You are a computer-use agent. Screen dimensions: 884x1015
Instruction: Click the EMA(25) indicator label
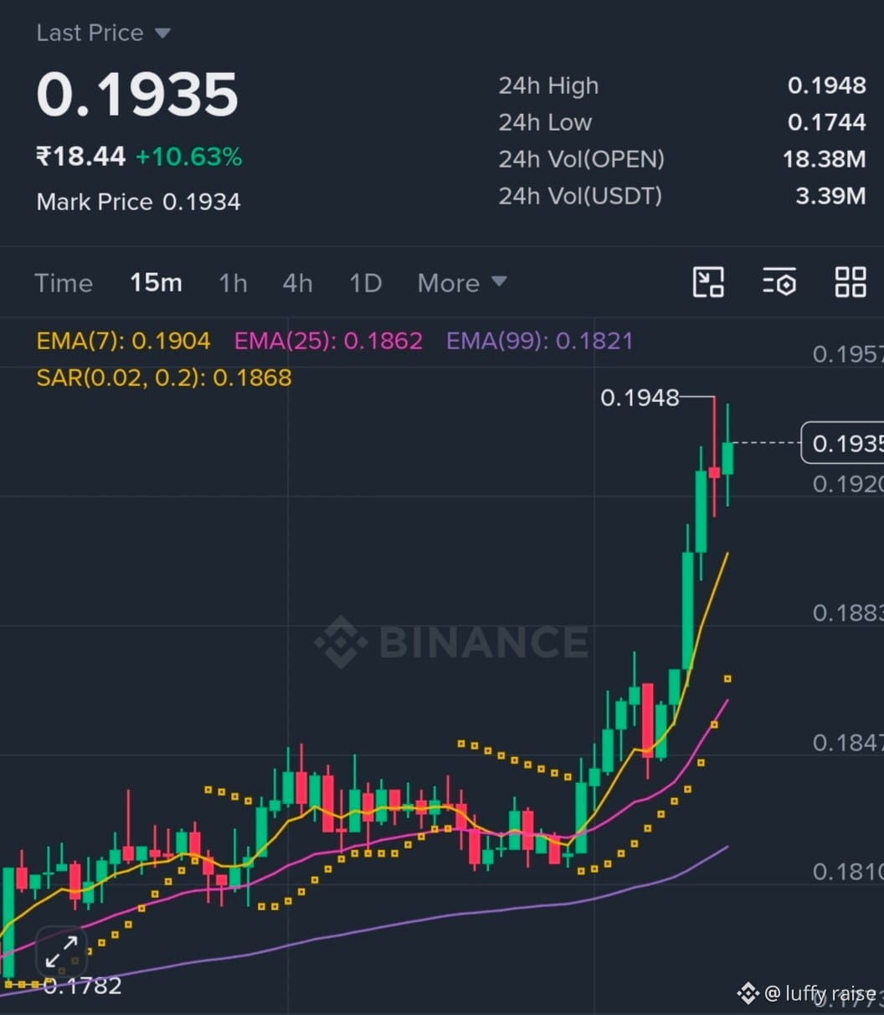(328, 341)
